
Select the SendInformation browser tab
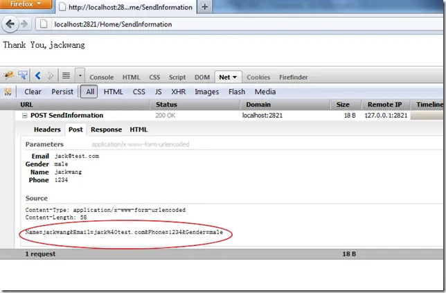[x=127, y=7]
